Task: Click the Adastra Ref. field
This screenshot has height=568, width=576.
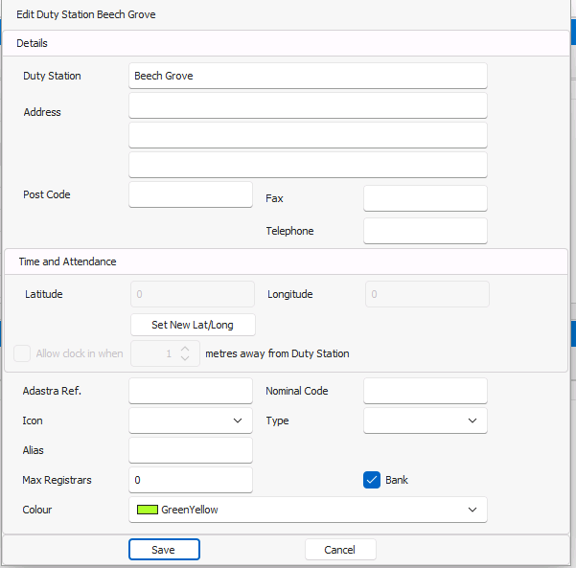Action: coord(190,391)
